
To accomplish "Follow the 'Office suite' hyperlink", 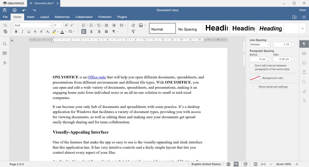I will click(97, 77).
